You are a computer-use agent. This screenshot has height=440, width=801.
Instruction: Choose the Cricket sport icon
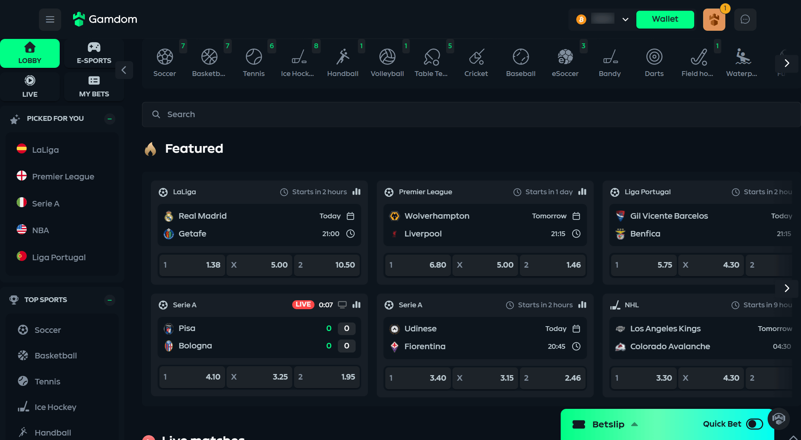pyautogui.click(x=476, y=62)
